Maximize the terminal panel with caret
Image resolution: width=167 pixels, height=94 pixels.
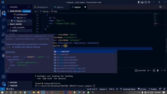(x=162, y=70)
